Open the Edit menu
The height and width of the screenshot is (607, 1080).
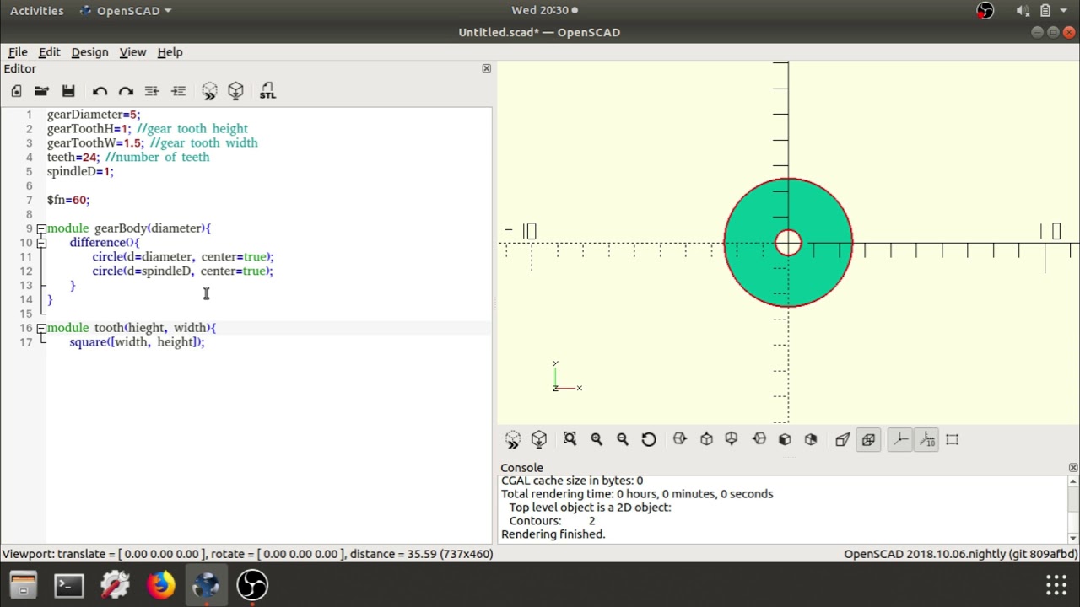[49, 52]
